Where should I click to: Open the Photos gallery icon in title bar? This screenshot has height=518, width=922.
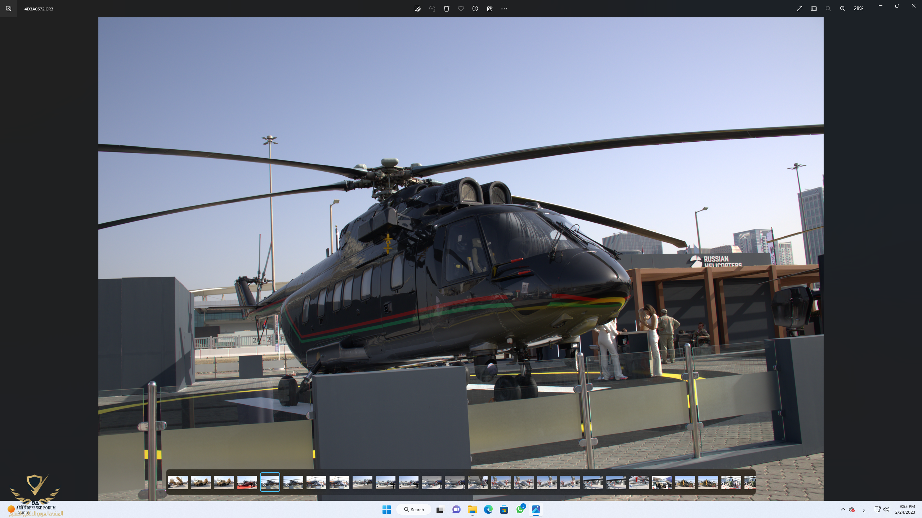pos(9,9)
